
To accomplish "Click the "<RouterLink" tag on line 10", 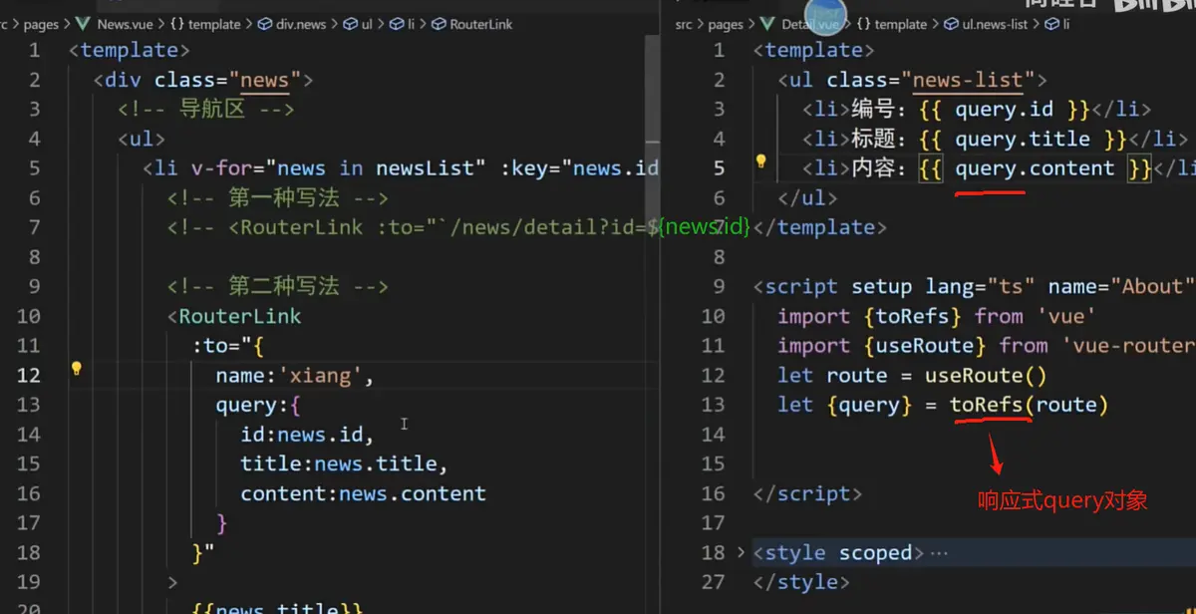I will tap(234, 316).
